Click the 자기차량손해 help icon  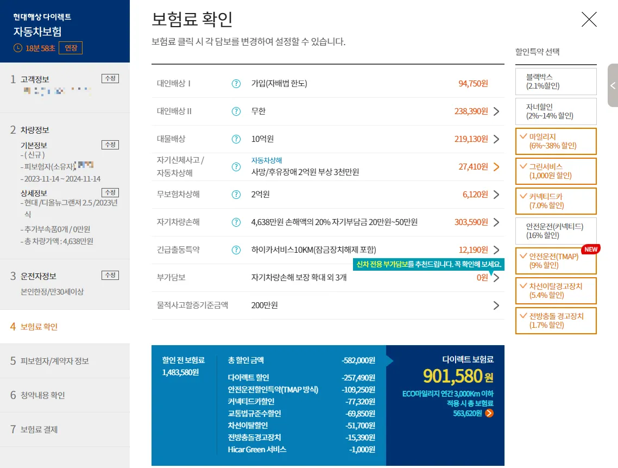[236, 222]
